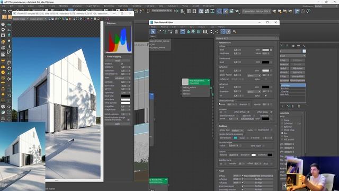339x191 pixels.
Task: Open the Utilities menu in Slate Material Editor
Action: pyautogui.click(x=221, y=27)
